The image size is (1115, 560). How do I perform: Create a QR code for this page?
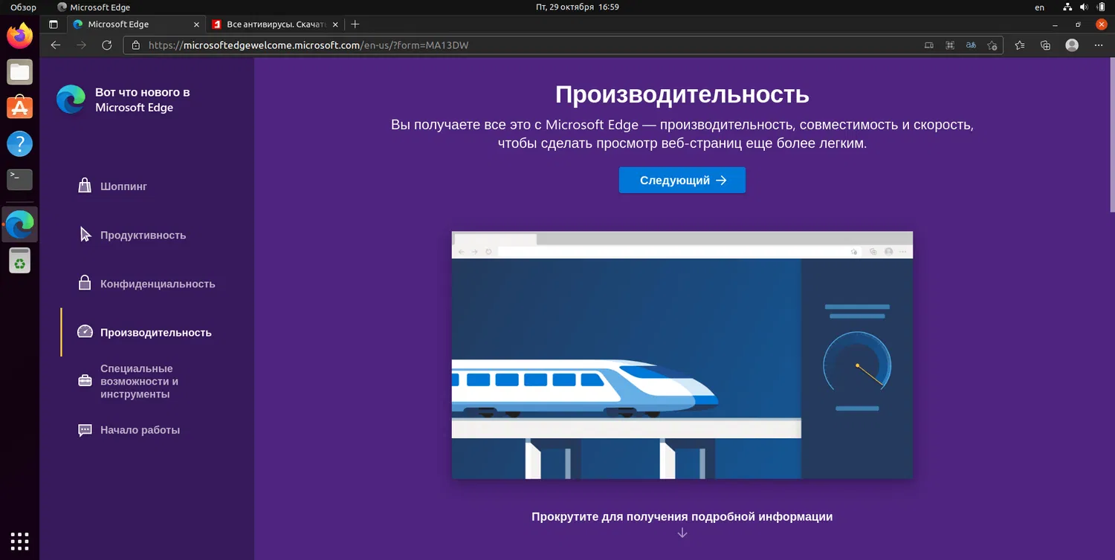[x=950, y=45]
